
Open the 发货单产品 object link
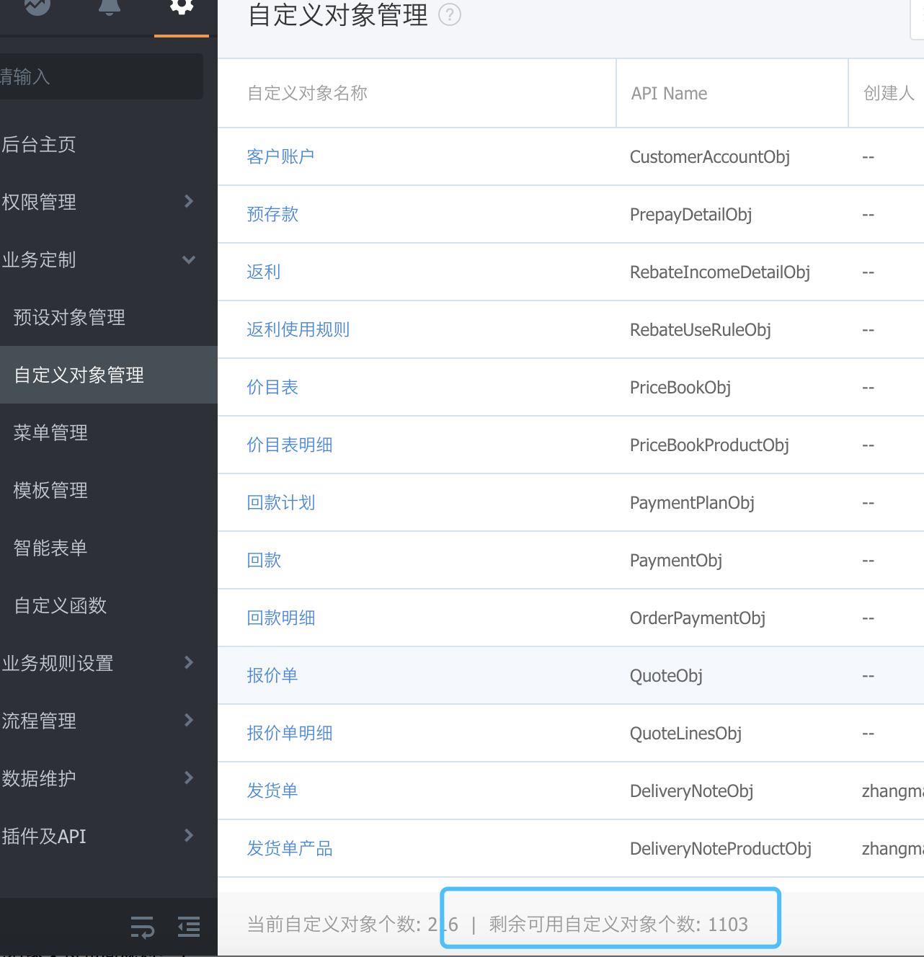click(x=290, y=848)
